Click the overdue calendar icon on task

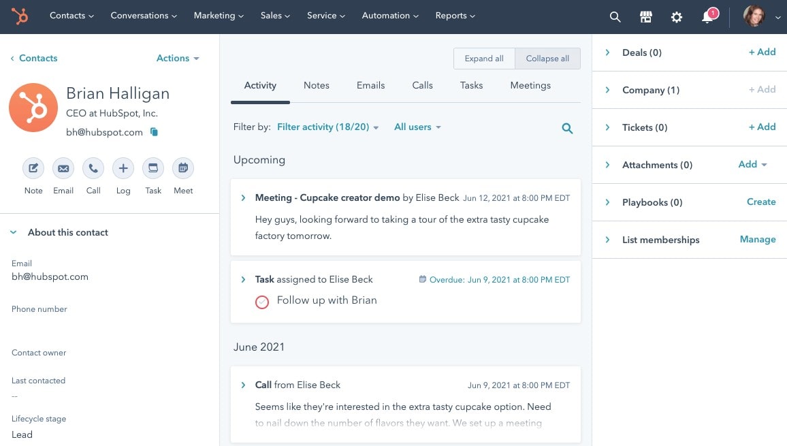423,279
